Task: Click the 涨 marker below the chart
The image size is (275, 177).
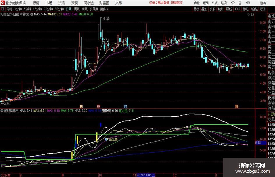Action: pyautogui.click(x=98, y=106)
